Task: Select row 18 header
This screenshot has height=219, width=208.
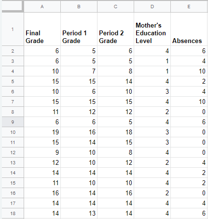Action: [x=13, y=213]
